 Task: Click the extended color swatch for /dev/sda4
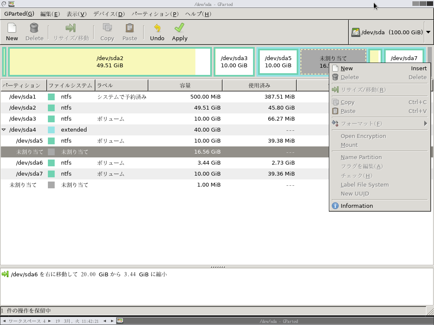point(51,130)
